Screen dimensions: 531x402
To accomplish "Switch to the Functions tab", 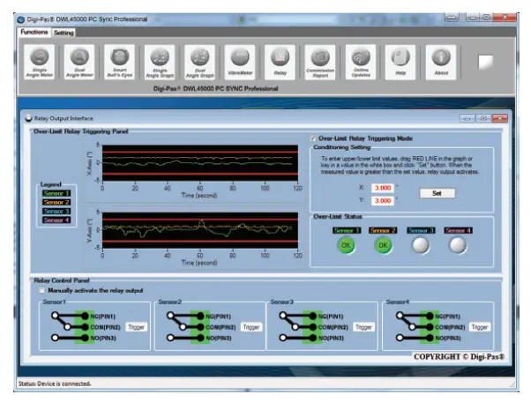I will pyautogui.click(x=34, y=32).
